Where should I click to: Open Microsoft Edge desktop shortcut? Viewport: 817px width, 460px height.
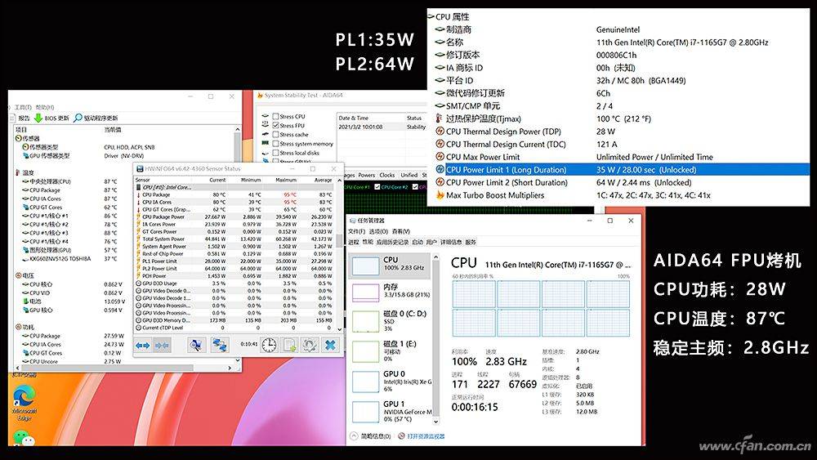(24, 402)
